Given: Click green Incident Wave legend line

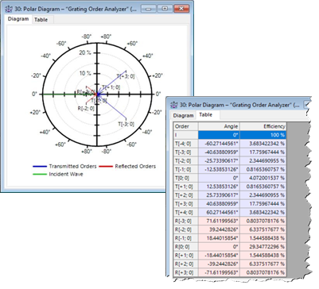Looking at the screenshot, I should 40,174.
